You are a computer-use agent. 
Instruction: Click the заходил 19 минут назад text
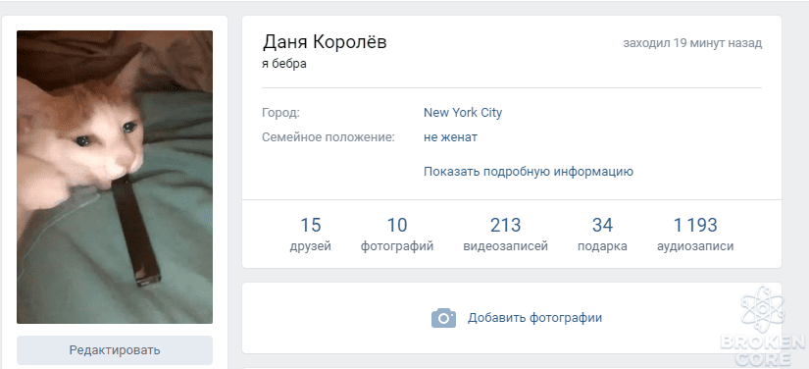pos(692,43)
